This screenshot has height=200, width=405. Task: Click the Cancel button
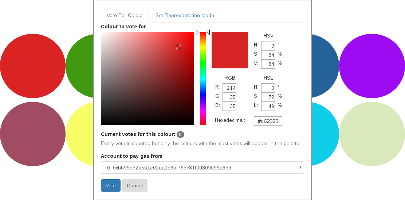click(x=135, y=185)
